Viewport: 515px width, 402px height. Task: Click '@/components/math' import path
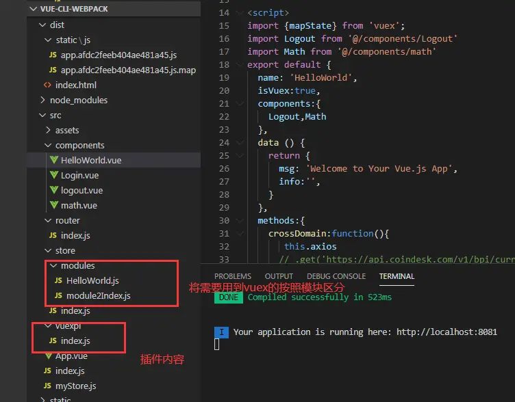coord(387,52)
